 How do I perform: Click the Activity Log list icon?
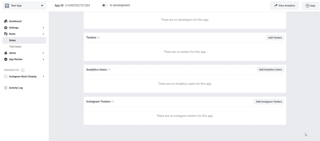point(6,88)
